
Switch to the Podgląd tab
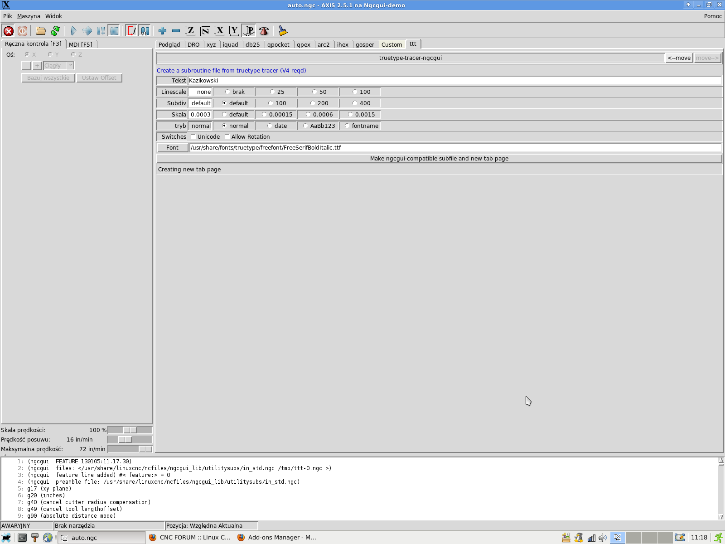click(x=169, y=44)
